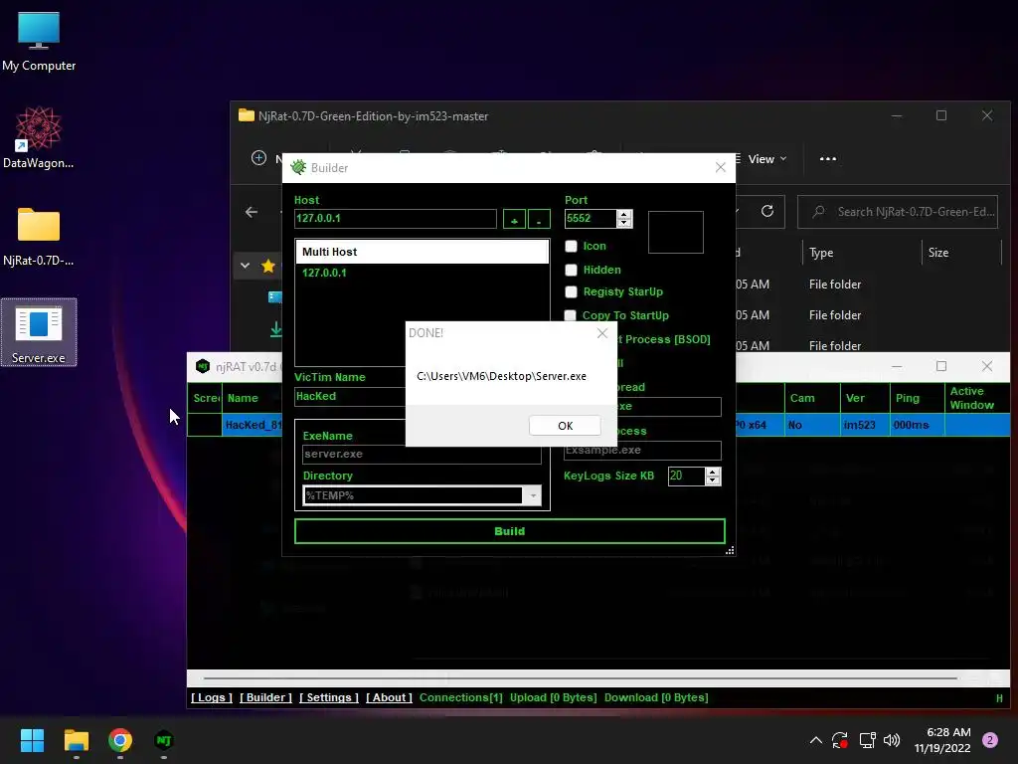Refresh the File Explorer folder view
The width and height of the screenshot is (1018, 764).
[x=767, y=211]
